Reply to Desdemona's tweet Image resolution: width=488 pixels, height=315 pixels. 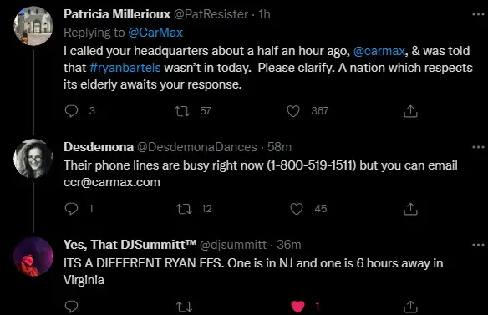pos(71,209)
